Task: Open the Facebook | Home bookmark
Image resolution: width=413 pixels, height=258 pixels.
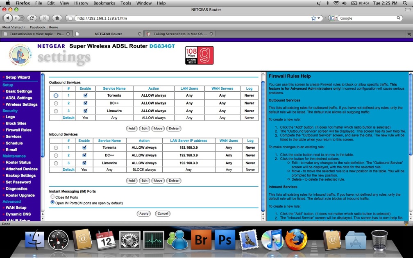Action: [x=44, y=27]
